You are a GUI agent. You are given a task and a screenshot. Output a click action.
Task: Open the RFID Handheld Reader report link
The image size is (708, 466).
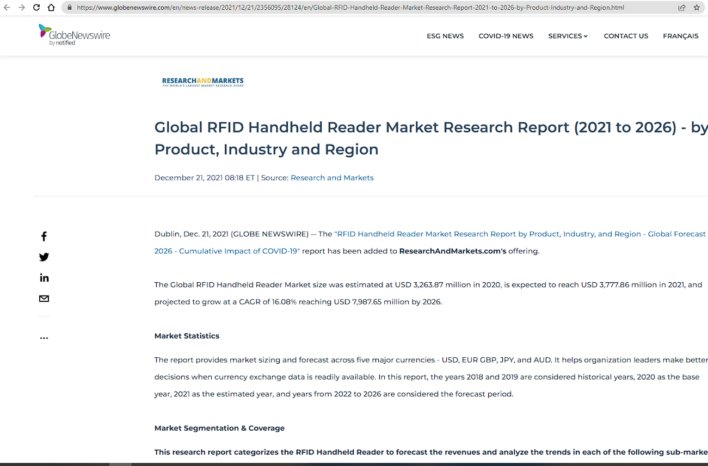[x=430, y=243]
